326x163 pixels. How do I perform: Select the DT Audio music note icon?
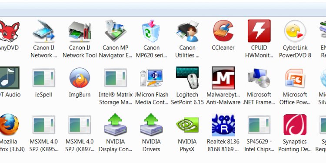[x=10, y=78]
